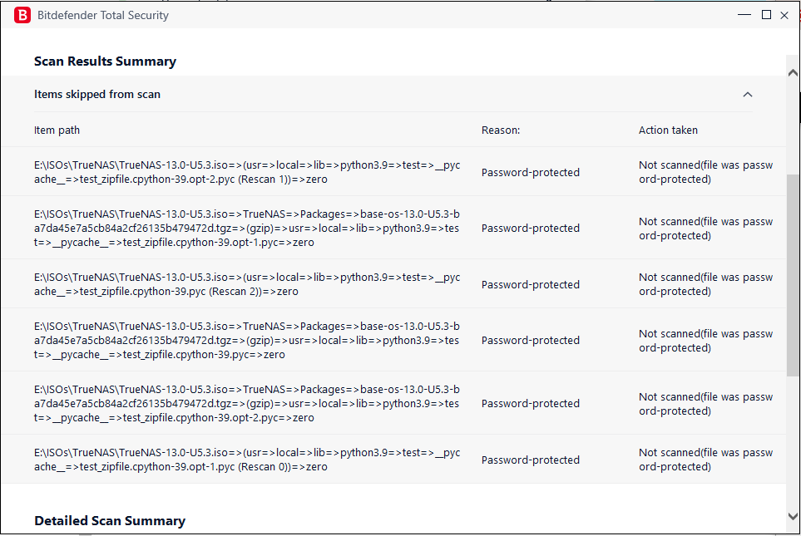Click the Reason column header
This screenshot has width=801, height=536.
click(501, 130)
